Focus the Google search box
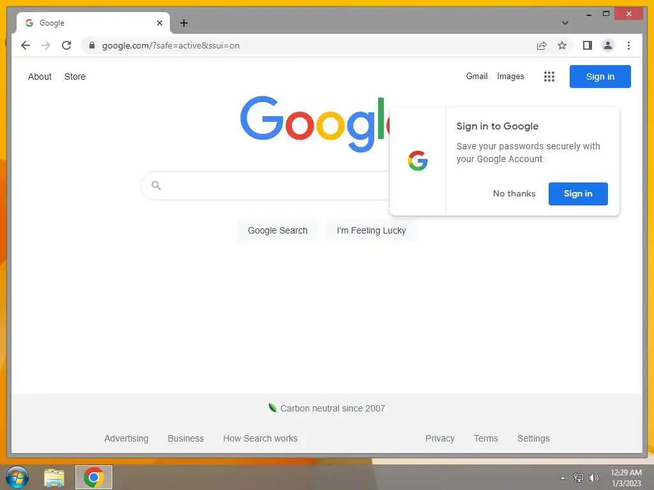The image size is (654, 490). point(267,186)
